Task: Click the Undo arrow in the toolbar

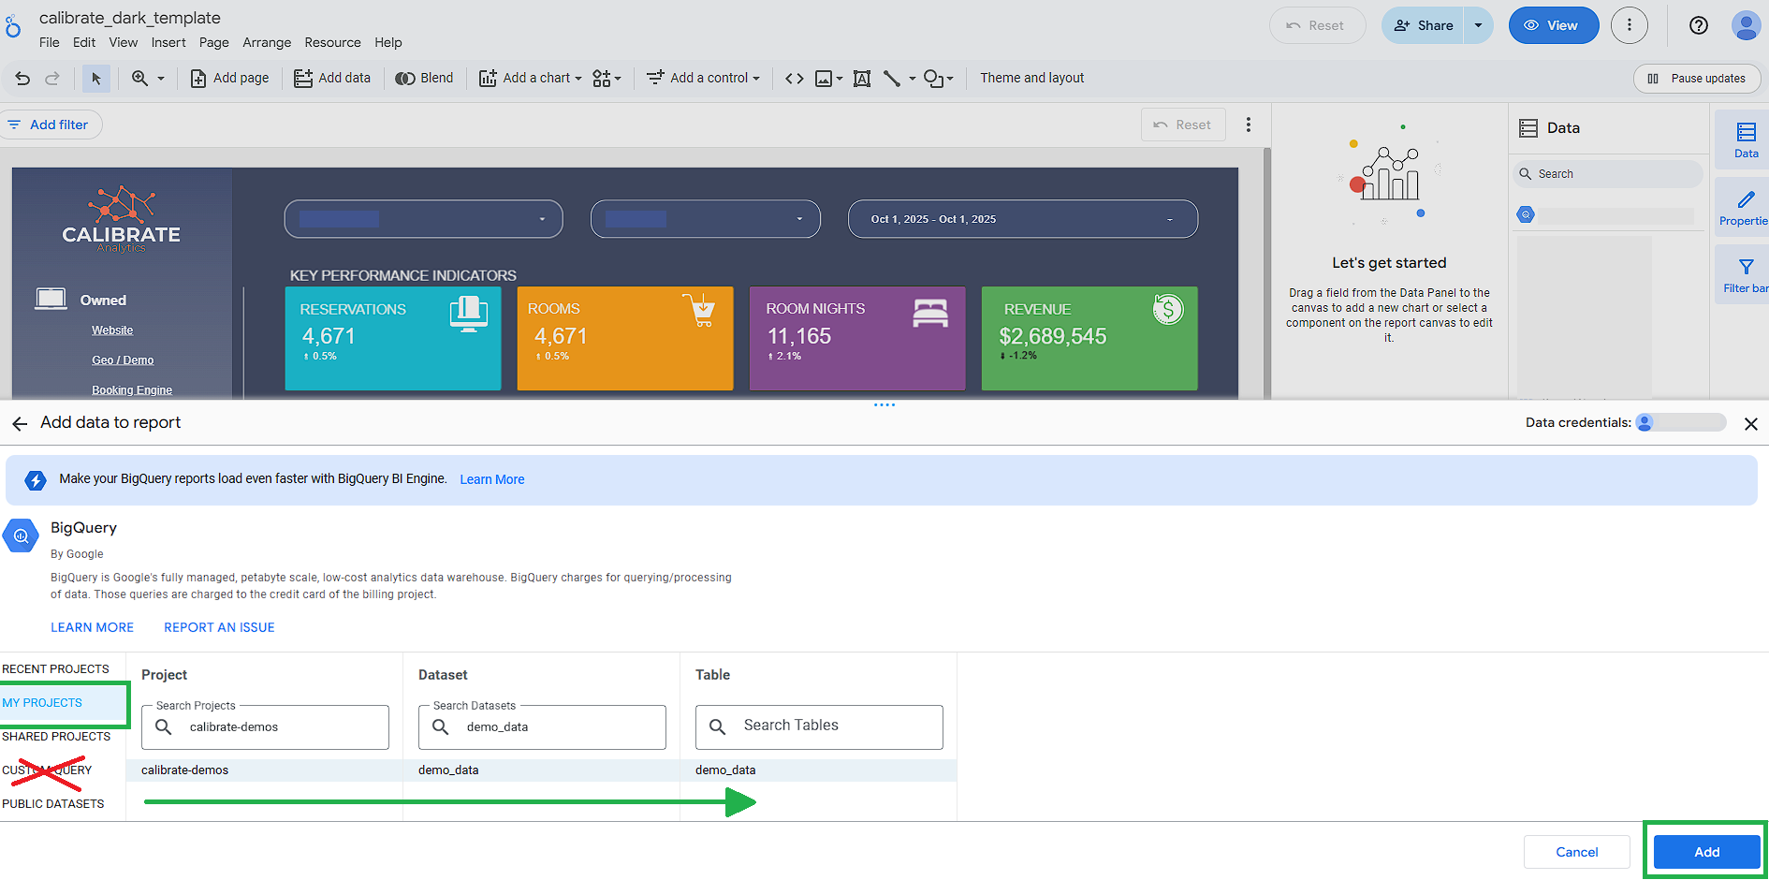Action: [22, 79]
